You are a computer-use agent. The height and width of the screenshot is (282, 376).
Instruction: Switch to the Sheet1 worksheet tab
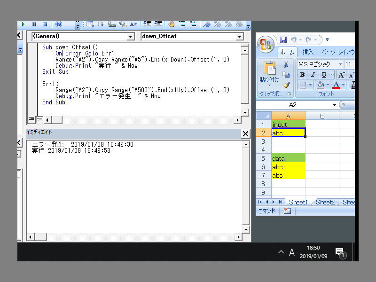point(298,202)
